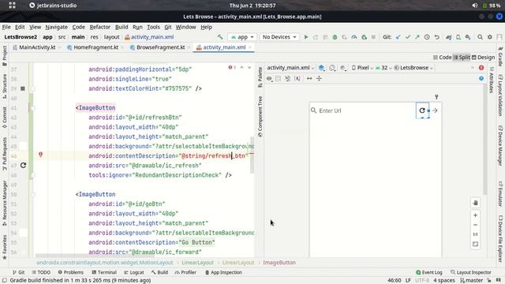
Task: Open the LetsBrowse theme dropdown
Action: [x=413, y=68]
